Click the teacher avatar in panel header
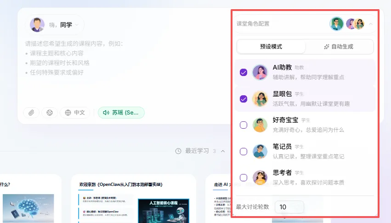The width and height of the screenshot is (391, 223). click(337, 24)
